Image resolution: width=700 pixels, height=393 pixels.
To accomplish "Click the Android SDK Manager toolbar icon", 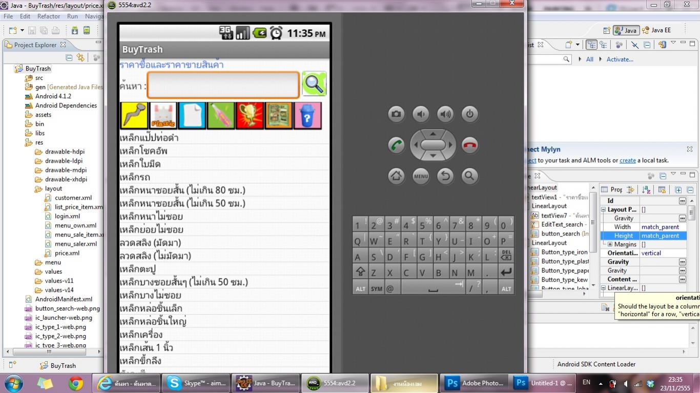I will (x=75, y=30).
